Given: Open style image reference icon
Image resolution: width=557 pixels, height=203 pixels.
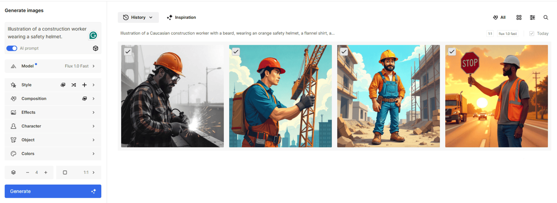Looking at the screenshot, I should tap(63, 85).
